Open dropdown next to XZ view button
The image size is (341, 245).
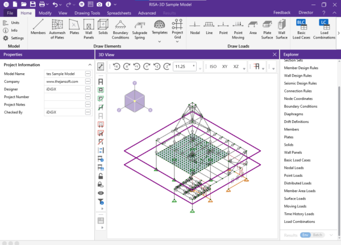click(244, 69)
